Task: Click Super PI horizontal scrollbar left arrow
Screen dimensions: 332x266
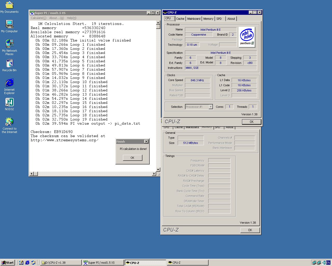Action: 32,174
